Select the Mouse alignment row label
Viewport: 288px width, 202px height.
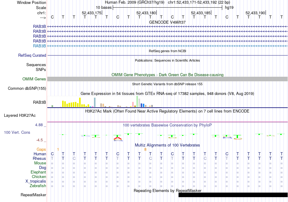[x=40, y=163]
